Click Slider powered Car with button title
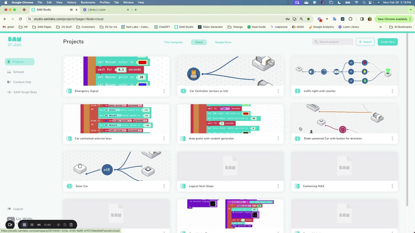This screenshot has height=233, width=415. [333, 139]
